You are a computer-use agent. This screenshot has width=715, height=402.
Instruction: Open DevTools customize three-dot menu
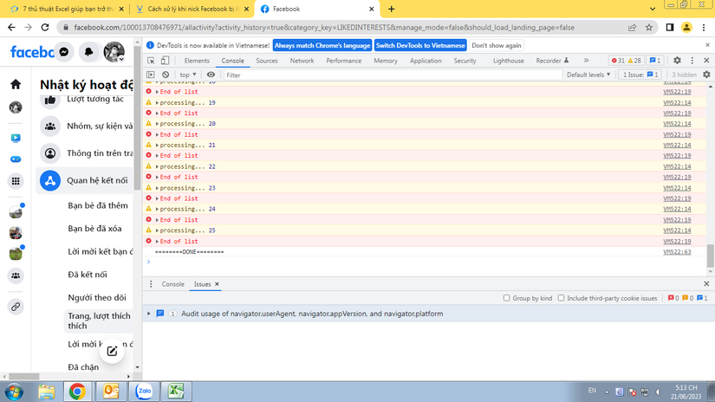(x=692, y=61)
